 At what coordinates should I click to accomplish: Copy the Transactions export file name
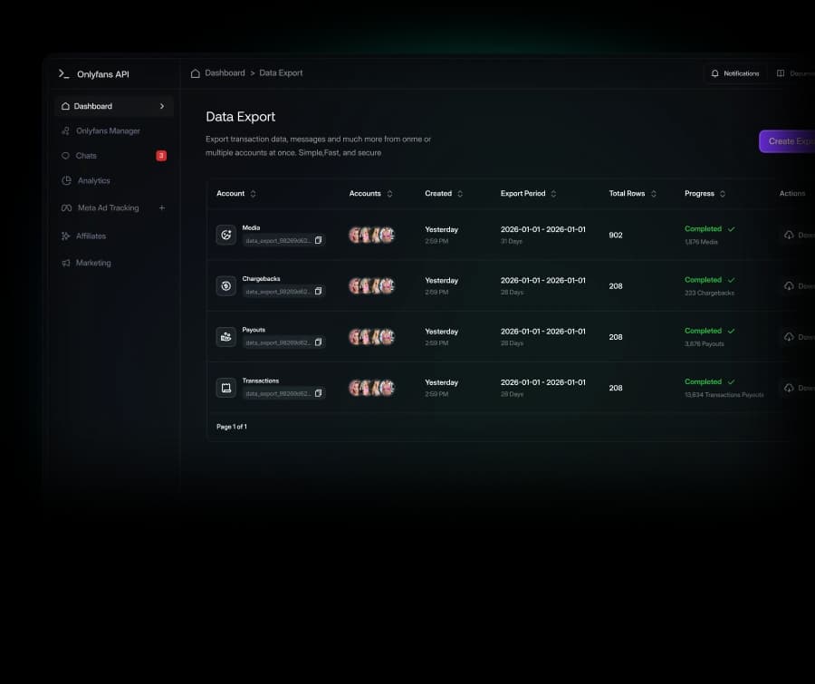coord(318,393)
